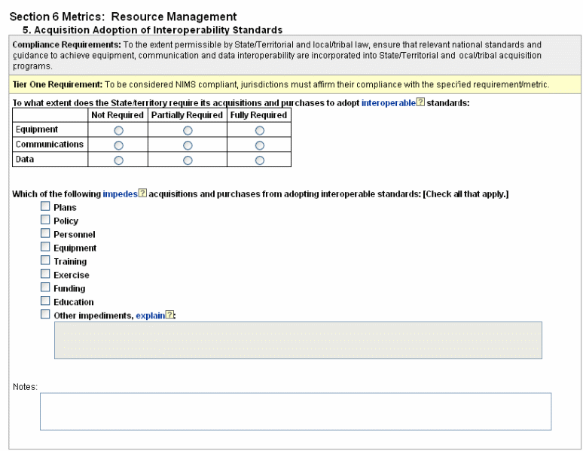
Task: Click the other impediments explanation field
Action: tap(298, 340)
